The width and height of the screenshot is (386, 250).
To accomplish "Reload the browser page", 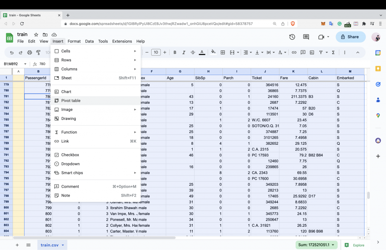I will [x=22, y=24].
